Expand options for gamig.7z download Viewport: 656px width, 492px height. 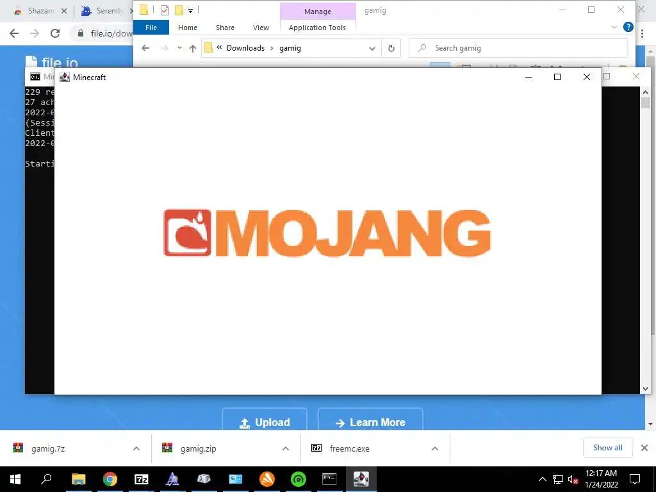(x=136, y=448)
